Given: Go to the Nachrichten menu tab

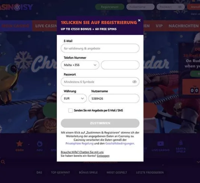Looking at the screenshot, I should 183,26.
